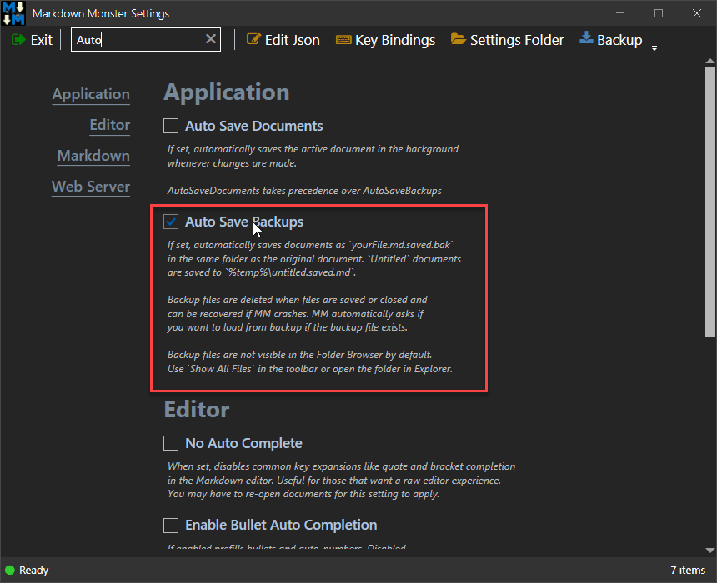The image size is (717, 583).
Task: Click the scrollbar down arrow
Action: [710, 551]
